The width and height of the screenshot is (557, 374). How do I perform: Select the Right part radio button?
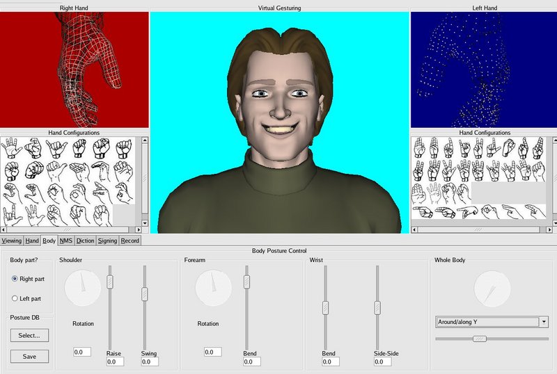tap(15, 279)
